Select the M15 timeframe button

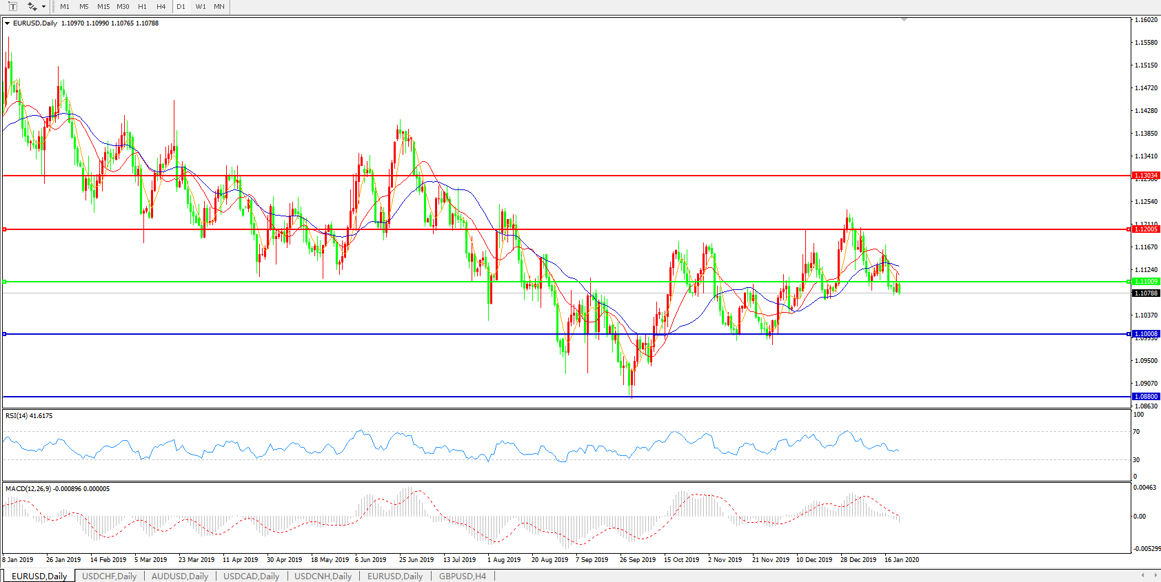[x=103, y=6]
